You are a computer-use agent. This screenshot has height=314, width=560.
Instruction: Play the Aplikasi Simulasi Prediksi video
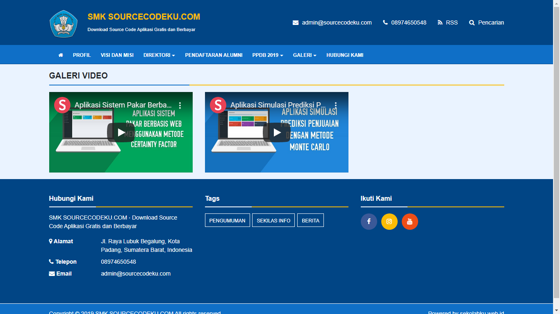277,132
